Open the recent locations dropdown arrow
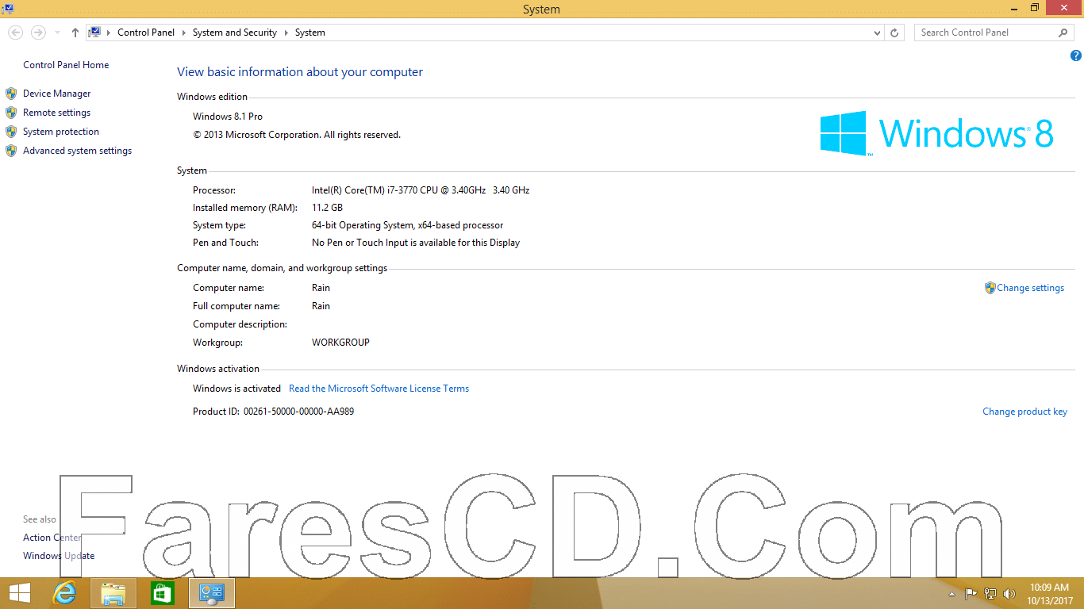The height and width of the screenshot is (609, 1084). (57, 33)
